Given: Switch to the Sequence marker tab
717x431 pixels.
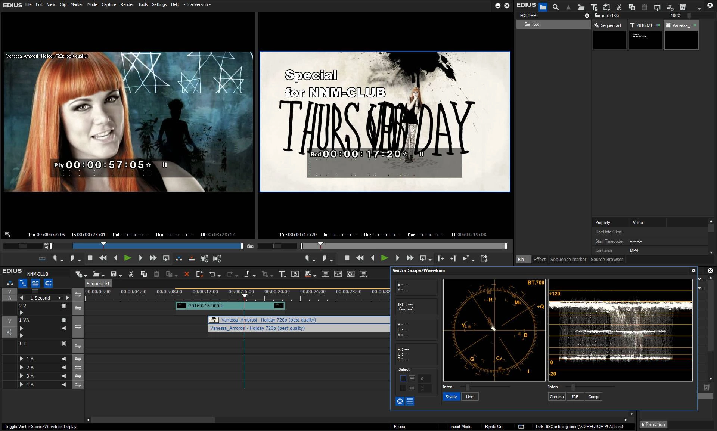Looking at the screenshot, I should [x=568, y=259].
